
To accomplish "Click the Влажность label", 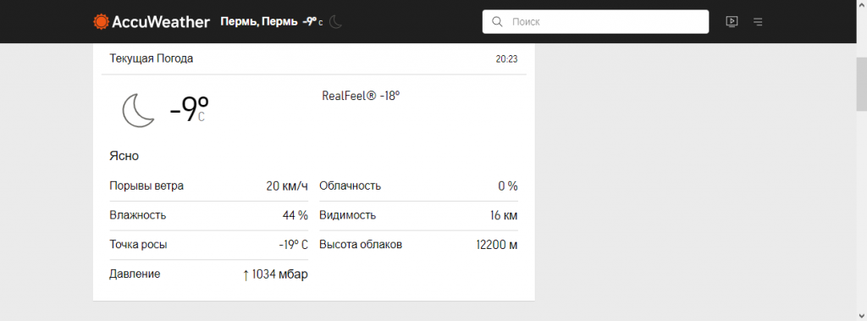I will pos(138,215).
